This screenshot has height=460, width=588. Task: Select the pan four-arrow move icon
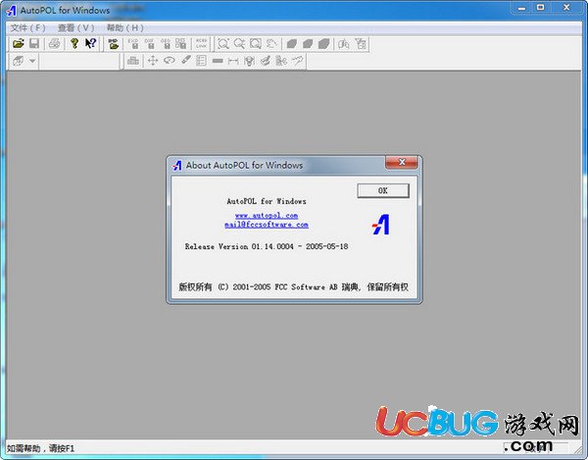[x=153, y=61]
